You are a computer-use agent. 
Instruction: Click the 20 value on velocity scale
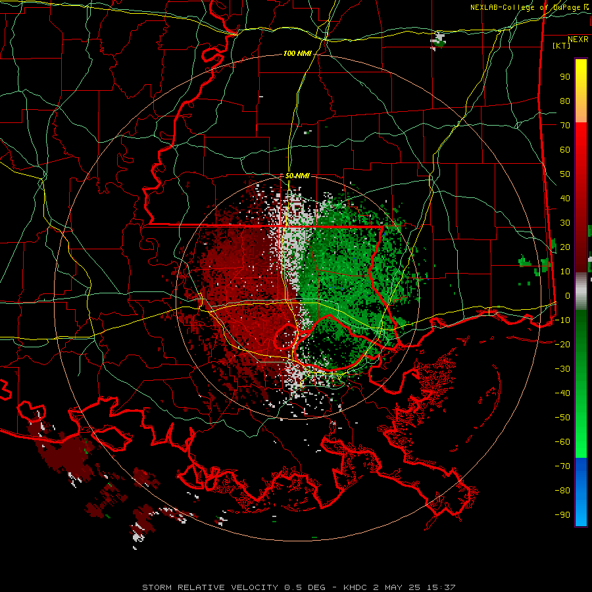(565, 247)
